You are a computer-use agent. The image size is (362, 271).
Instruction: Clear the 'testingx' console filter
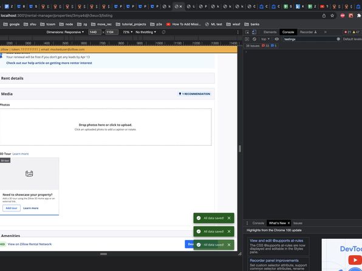click(338, 39)
